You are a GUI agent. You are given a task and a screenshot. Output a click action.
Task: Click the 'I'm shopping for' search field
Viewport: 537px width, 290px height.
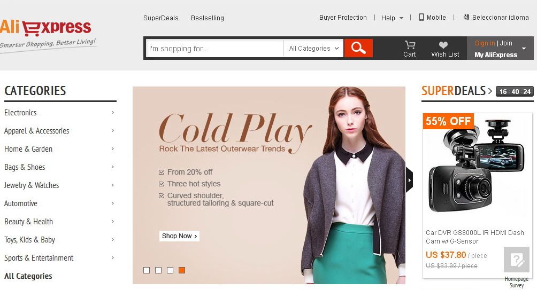click(214, 49)
